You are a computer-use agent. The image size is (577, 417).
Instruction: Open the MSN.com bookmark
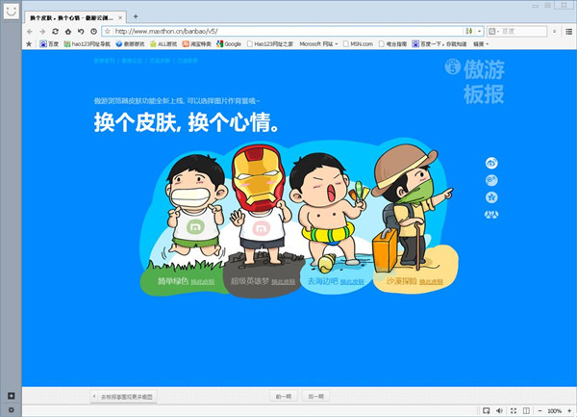358,44
